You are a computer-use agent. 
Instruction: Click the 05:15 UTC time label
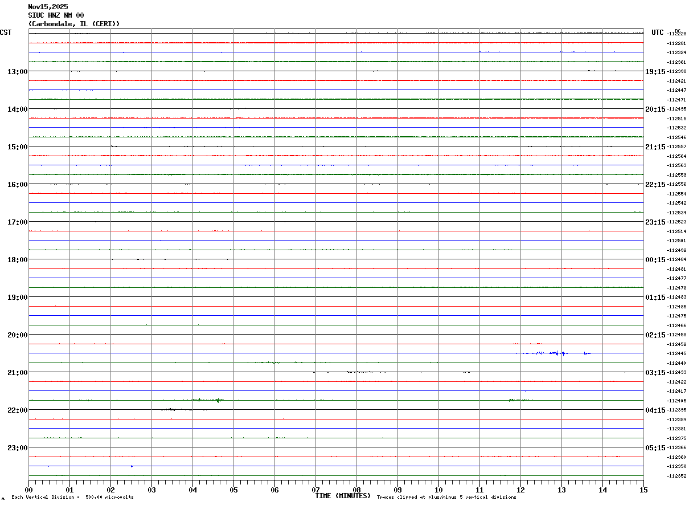tap(655, 447)
